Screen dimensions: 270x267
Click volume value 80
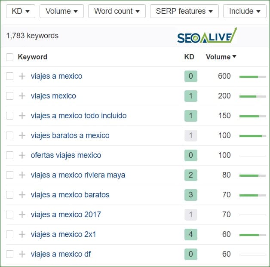click(227, 175)
